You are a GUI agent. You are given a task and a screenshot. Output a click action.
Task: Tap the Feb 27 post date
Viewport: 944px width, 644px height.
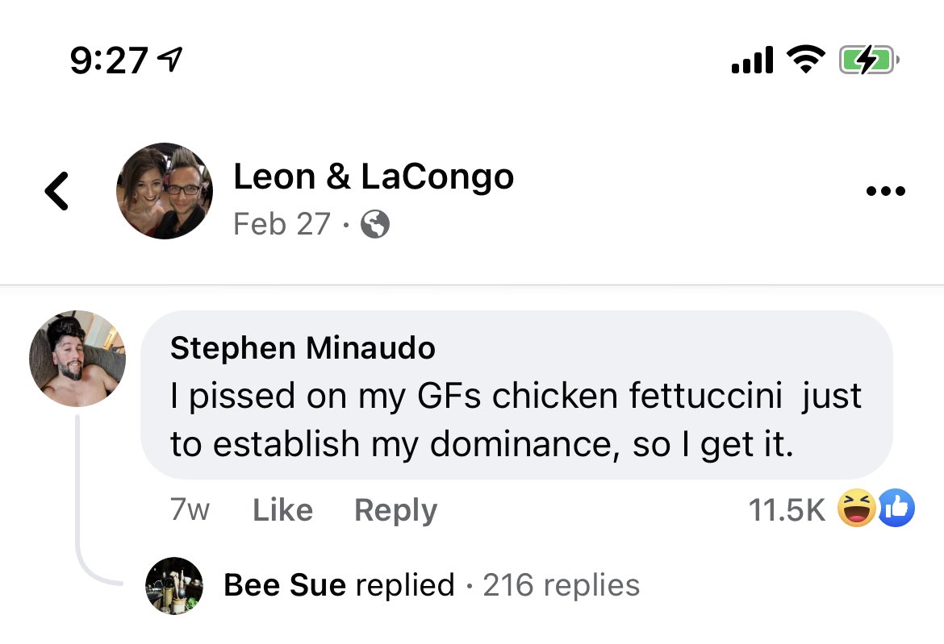[x=282, y=224]
